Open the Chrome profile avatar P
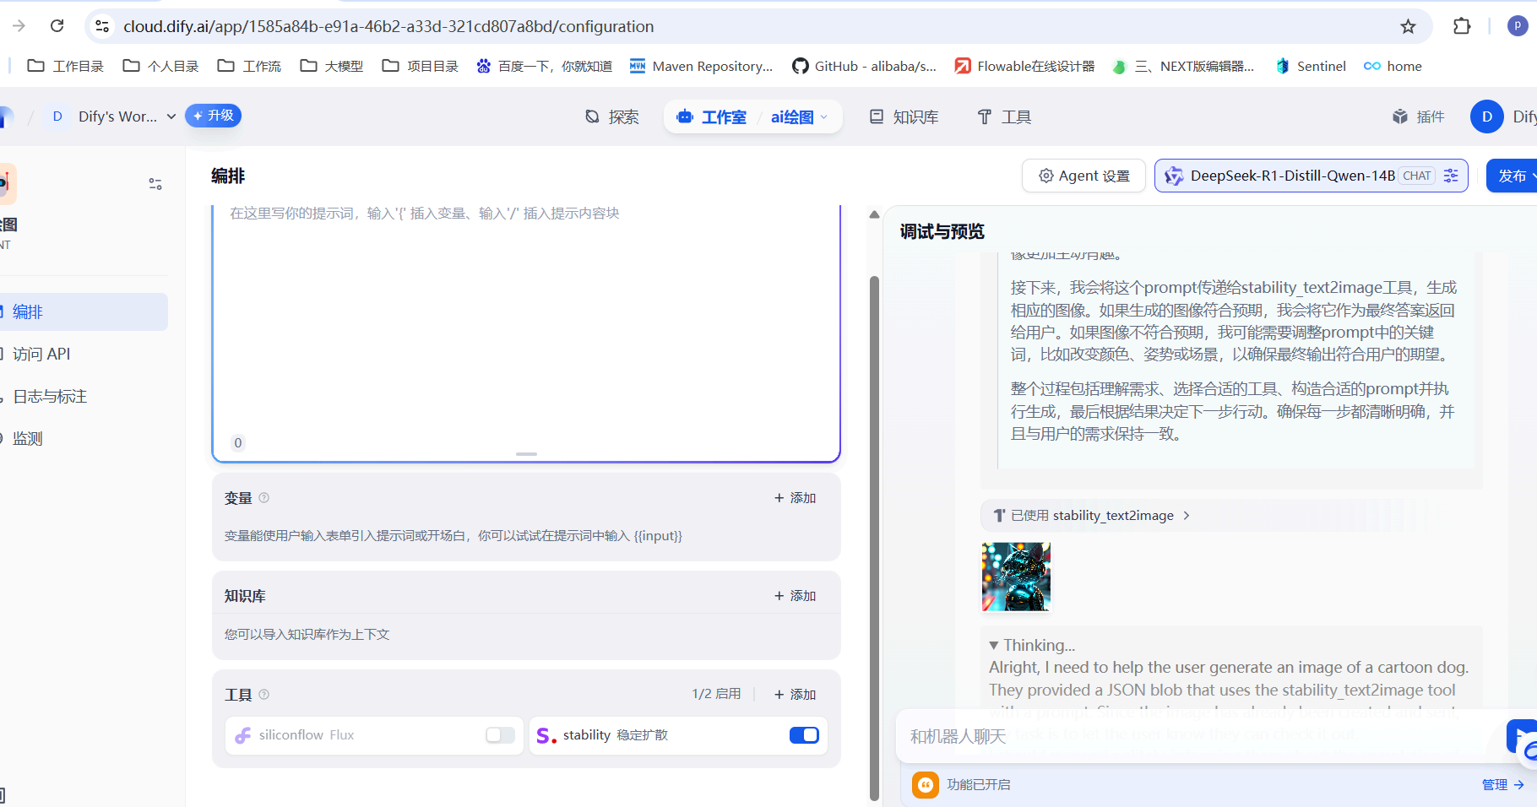Viewport: 1537px width, 807px height. tap(1518, 26)
